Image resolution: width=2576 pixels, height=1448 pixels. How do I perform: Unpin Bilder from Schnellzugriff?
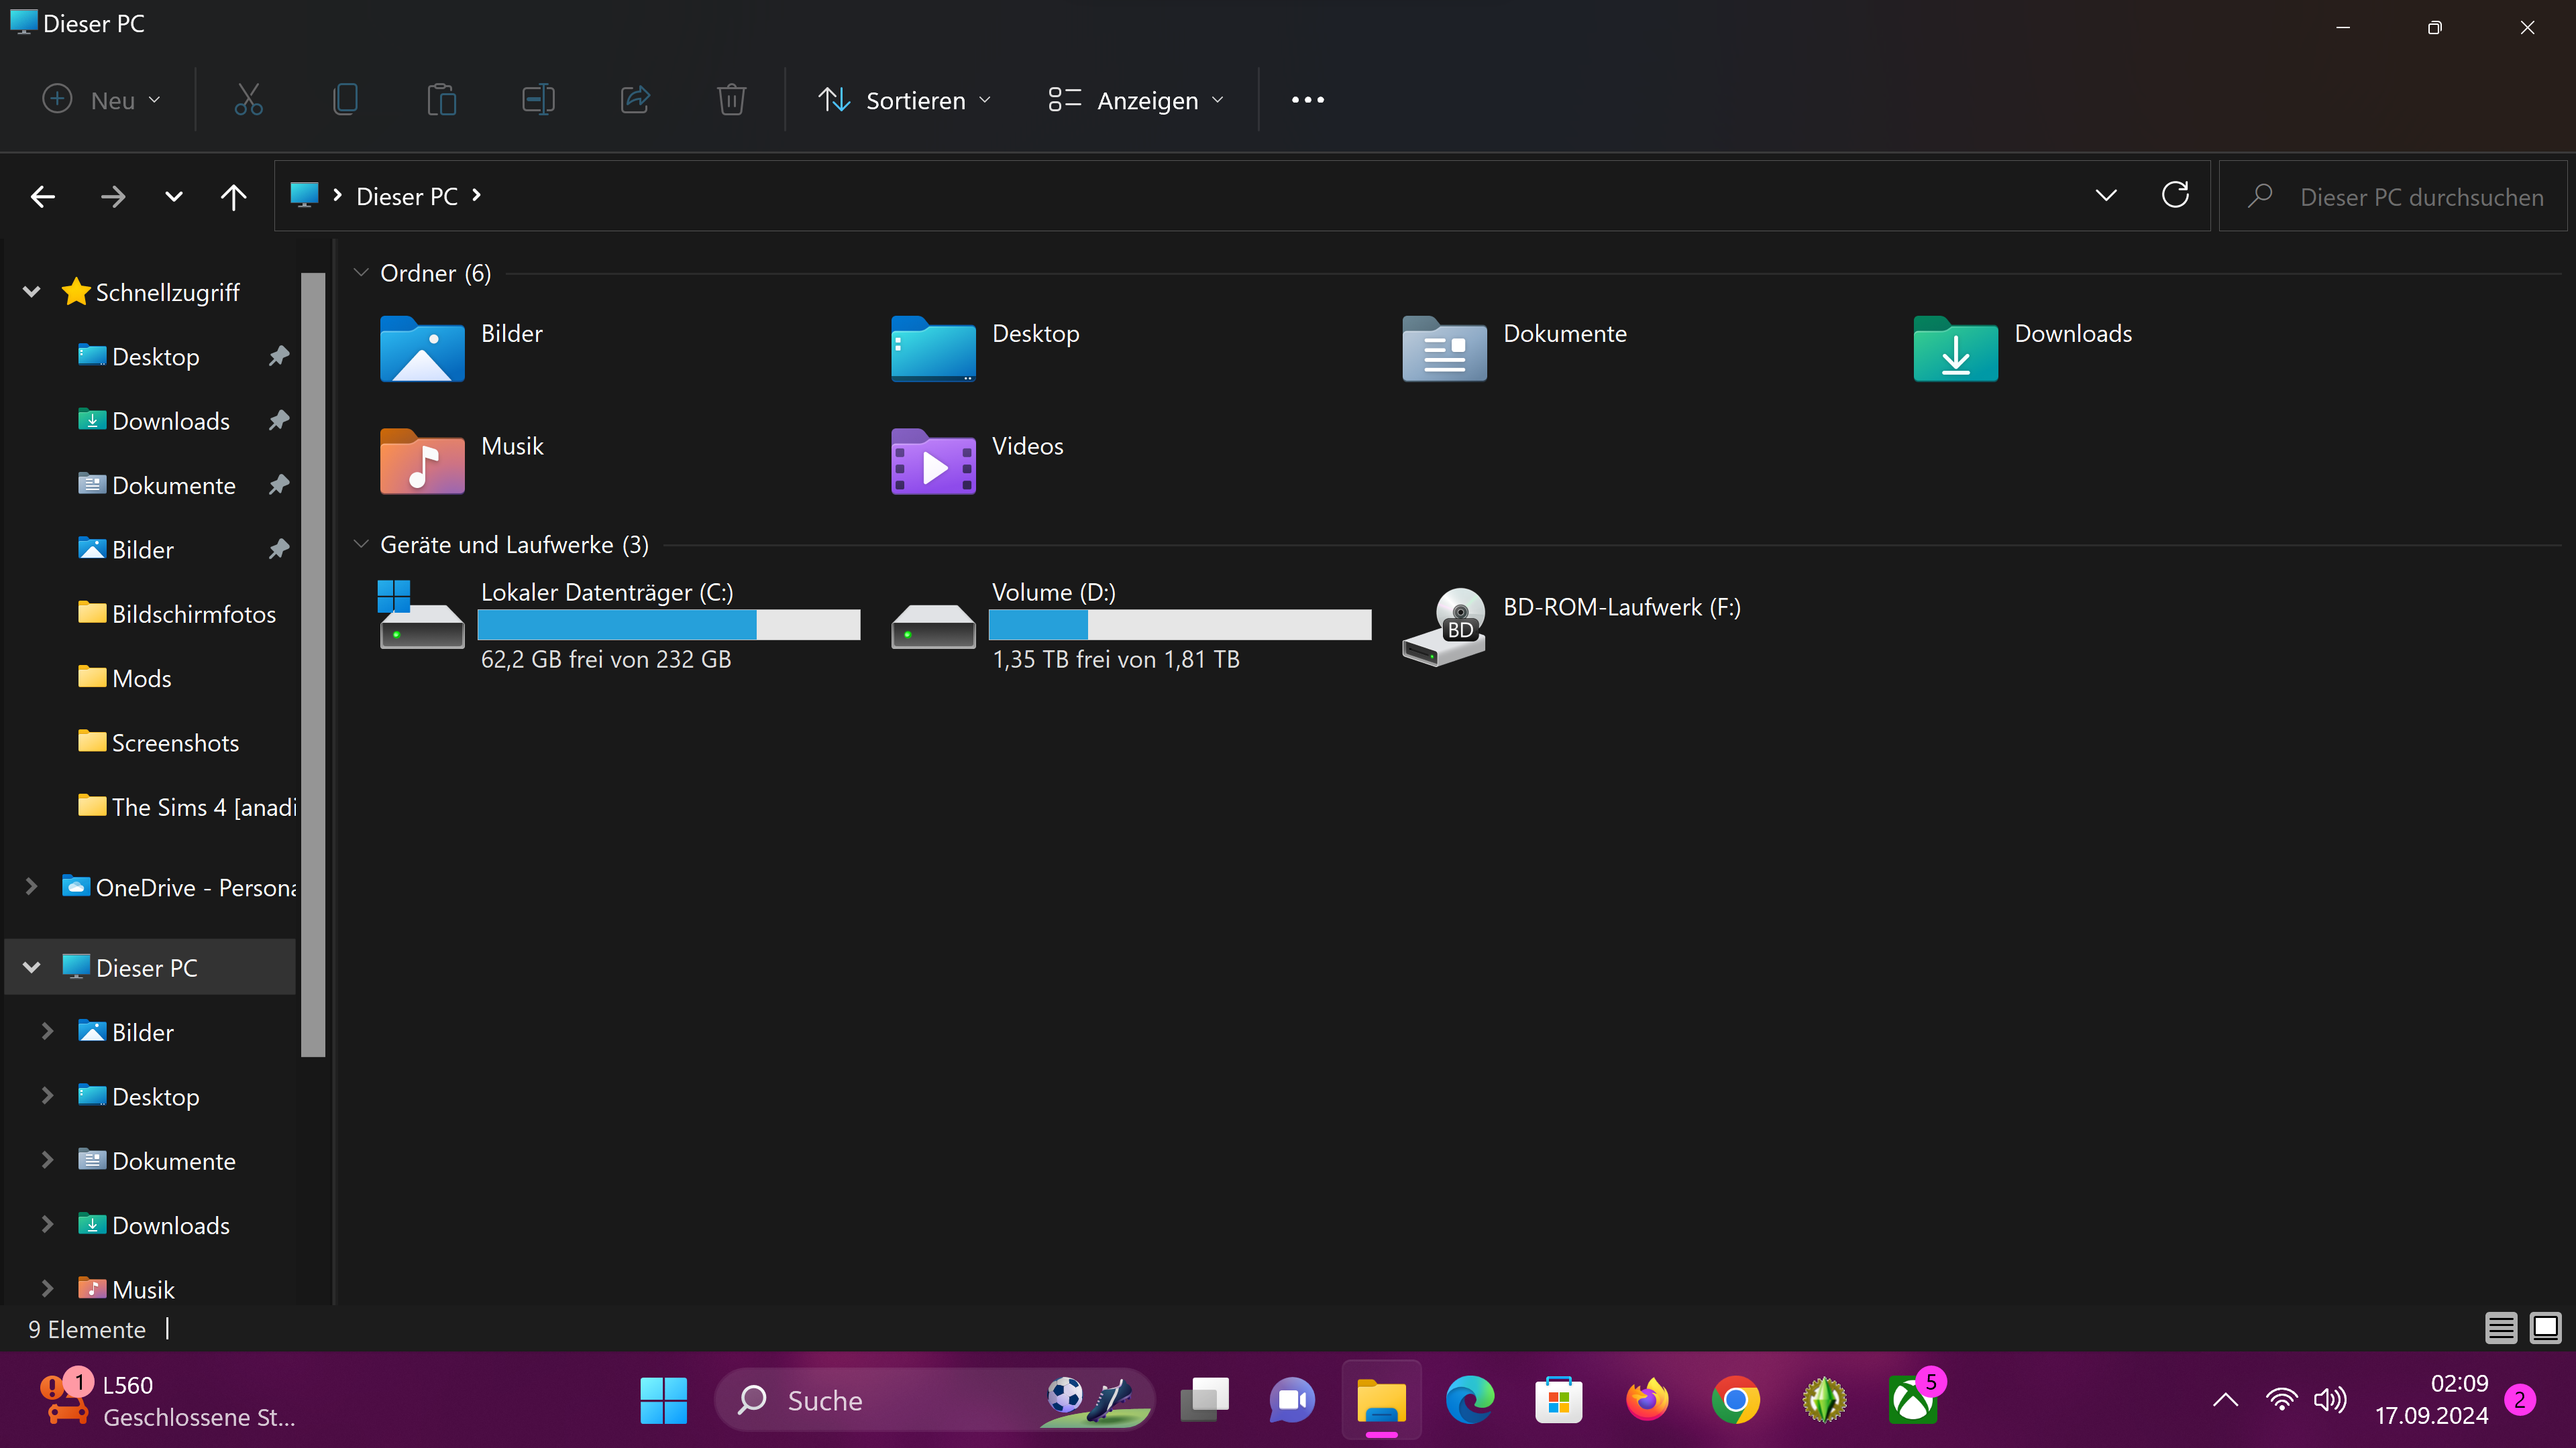(278, 548)
